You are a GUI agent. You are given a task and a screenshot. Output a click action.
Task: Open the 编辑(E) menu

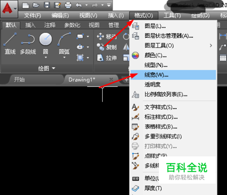pos(60,15)
